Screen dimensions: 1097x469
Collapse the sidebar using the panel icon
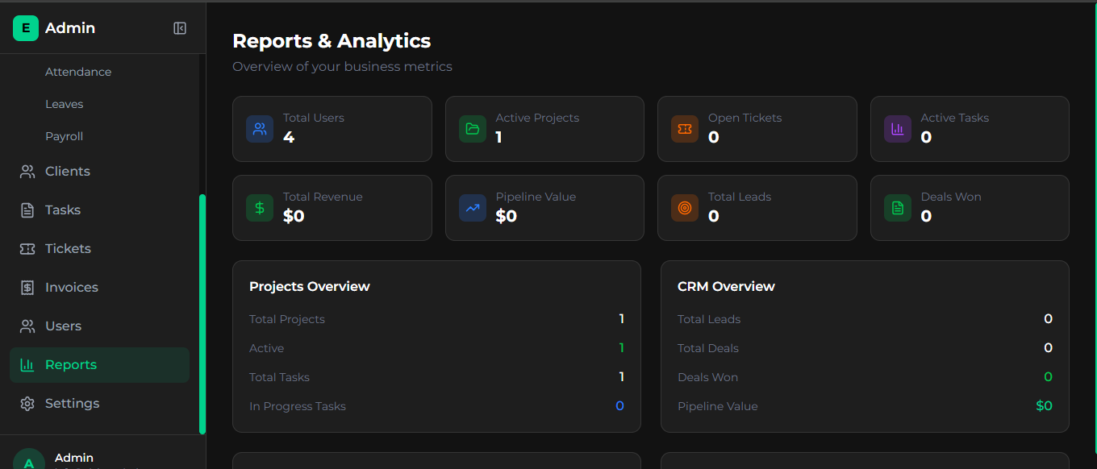point(180,28)
